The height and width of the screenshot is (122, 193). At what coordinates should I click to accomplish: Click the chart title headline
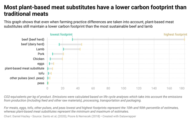click(x=95, y=11)
